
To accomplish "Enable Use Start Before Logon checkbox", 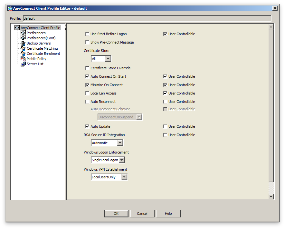I will [x=87, y=34].
